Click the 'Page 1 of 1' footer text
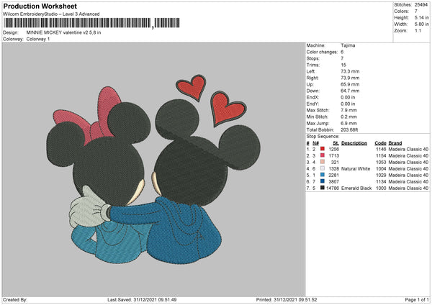Viewport: 432px width, 305px height. [x=417, y=299]
